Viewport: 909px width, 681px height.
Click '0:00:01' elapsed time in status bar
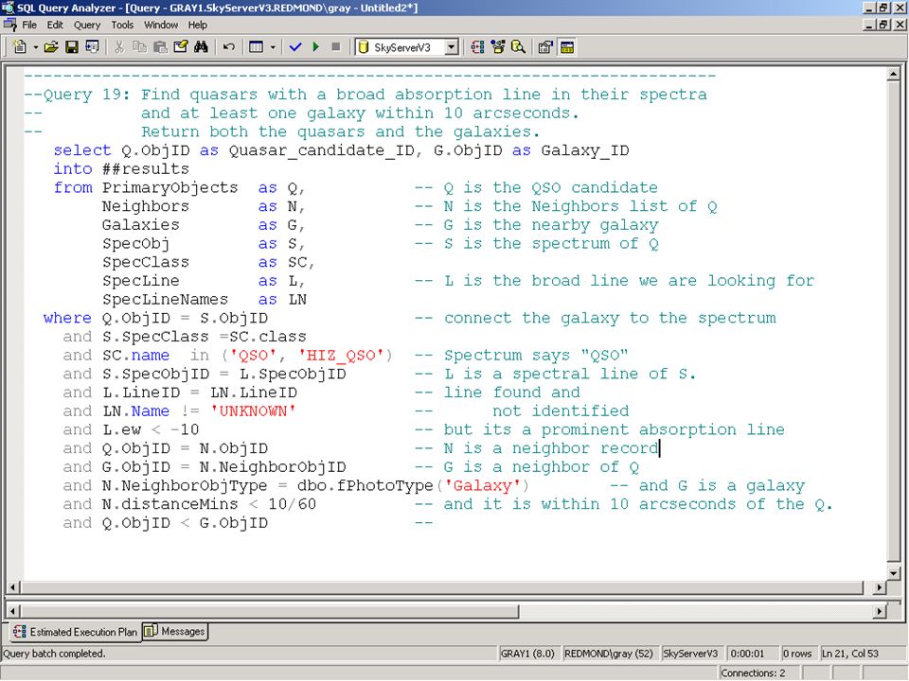(747, 654)
